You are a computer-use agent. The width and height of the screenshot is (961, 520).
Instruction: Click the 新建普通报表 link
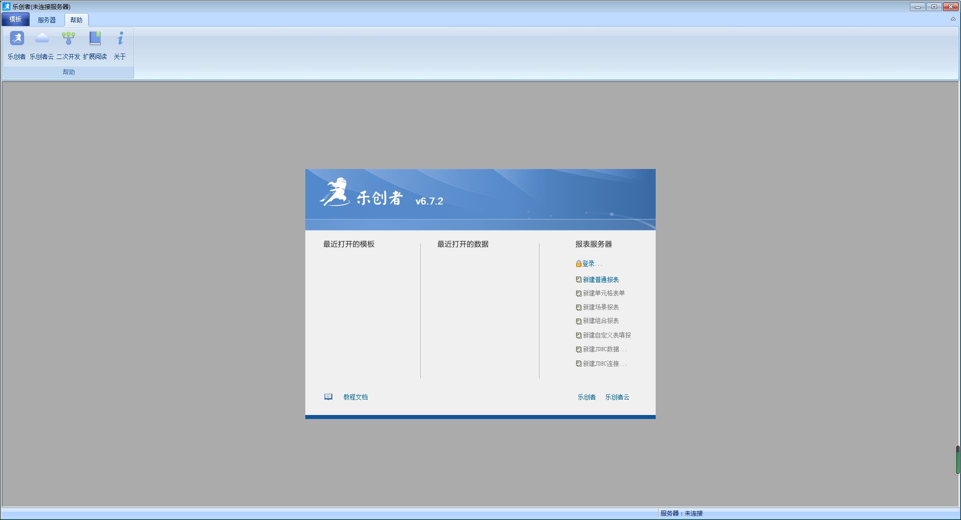(x=600, y=280)
